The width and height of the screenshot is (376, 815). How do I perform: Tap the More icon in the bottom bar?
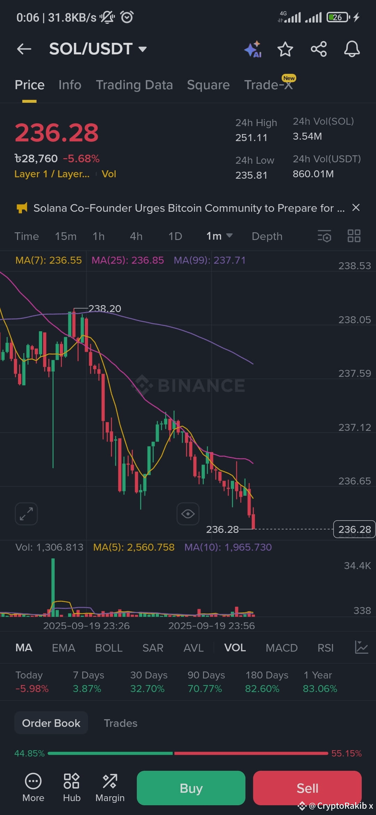pyautogui.click(x=33, y=788)
